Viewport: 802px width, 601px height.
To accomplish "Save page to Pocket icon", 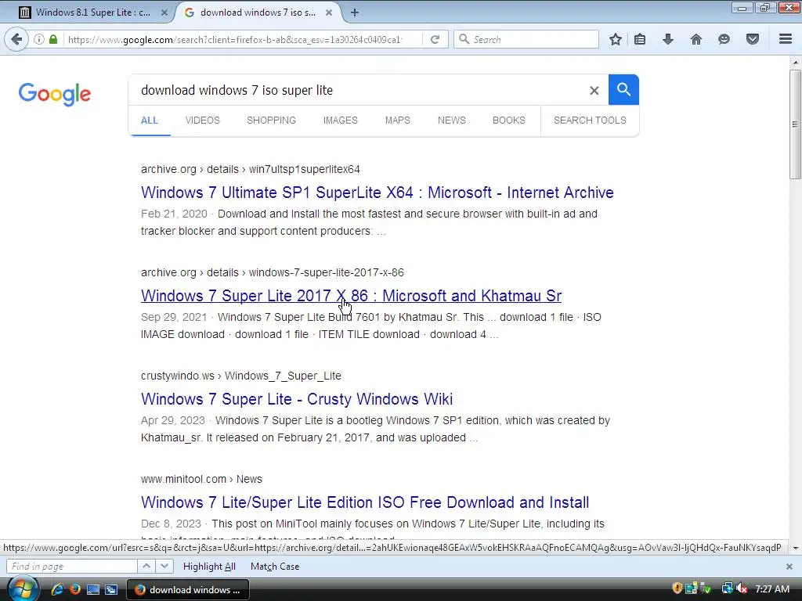I will 753,39.
